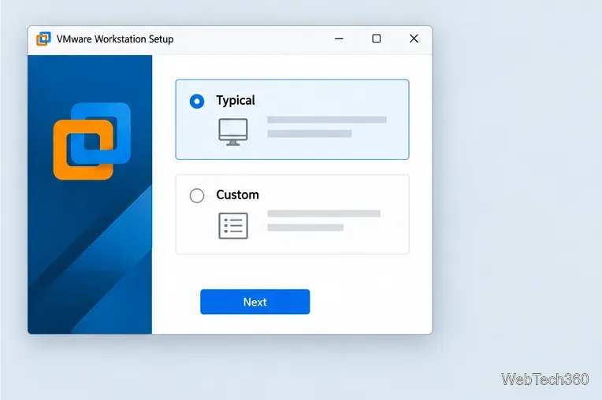Click the Next button

point(255,302)
